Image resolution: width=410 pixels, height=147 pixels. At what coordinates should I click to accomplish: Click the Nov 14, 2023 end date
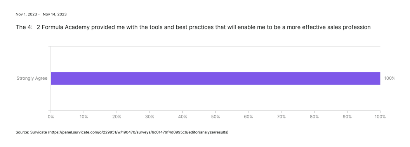[x=55, y=14]
